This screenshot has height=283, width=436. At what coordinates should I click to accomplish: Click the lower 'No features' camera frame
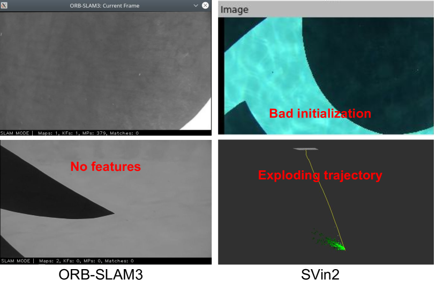106,199
